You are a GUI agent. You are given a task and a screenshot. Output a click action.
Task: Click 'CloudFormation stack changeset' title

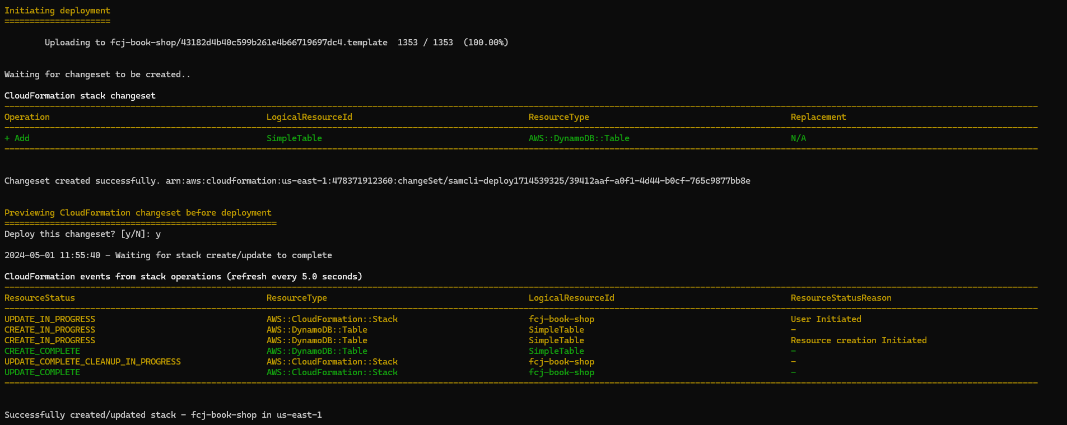(80, 96)
